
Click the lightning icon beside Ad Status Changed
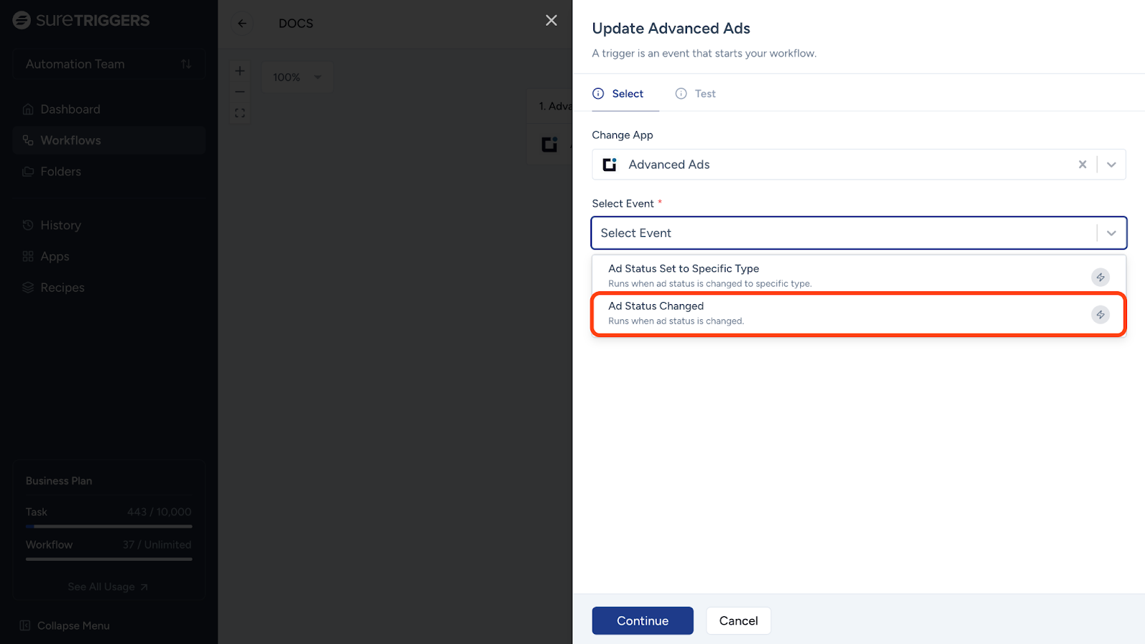coord(1100,315)
